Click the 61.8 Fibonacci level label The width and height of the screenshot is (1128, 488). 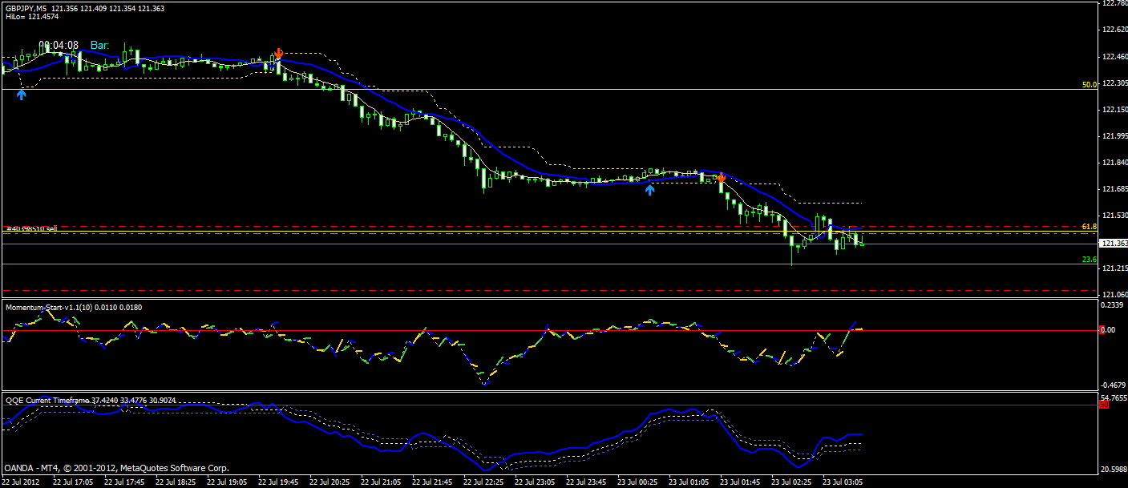pyautogui.click(x=1089, y=227)
